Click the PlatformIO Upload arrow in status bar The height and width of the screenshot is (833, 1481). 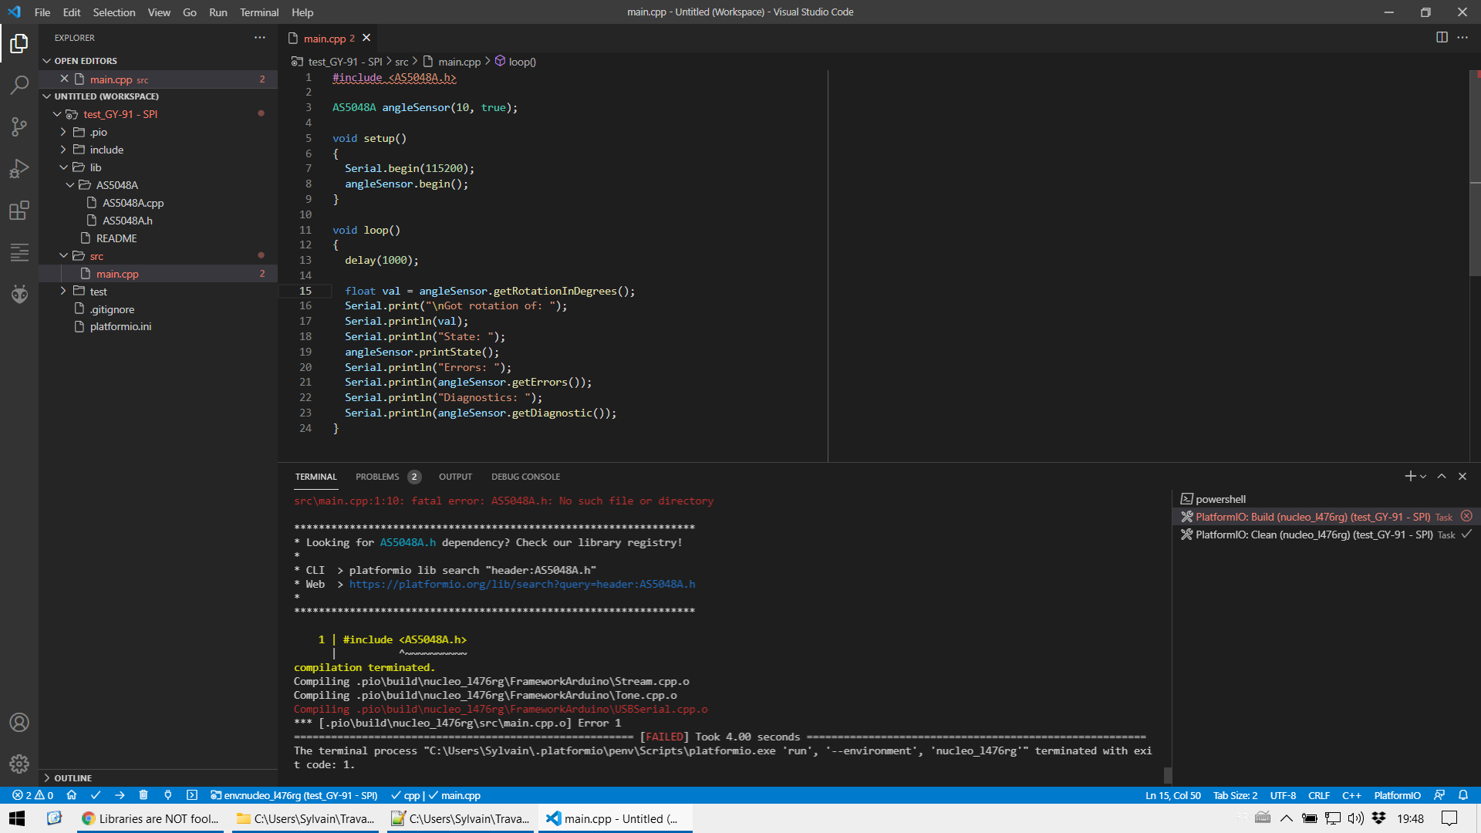coord(120,795)
